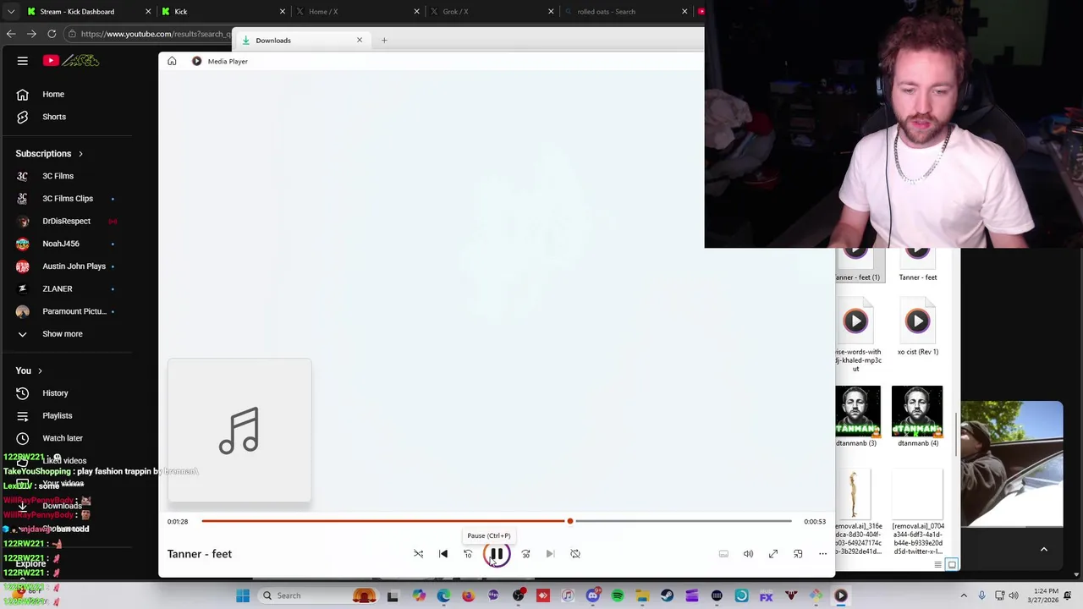Go to previous track in Media Player

pos(443,554)
